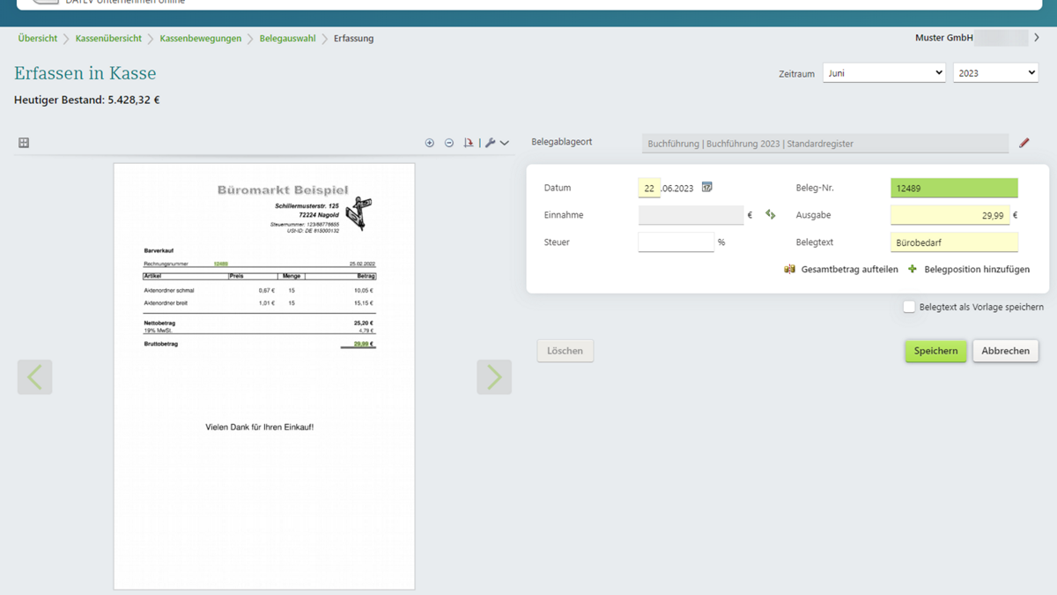Open the Juni month dropdown
The image size is (1057, 595).
884,73
